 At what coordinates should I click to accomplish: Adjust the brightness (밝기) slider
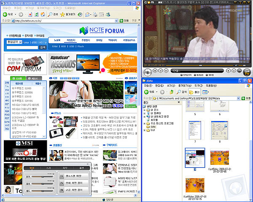(43, 177)
